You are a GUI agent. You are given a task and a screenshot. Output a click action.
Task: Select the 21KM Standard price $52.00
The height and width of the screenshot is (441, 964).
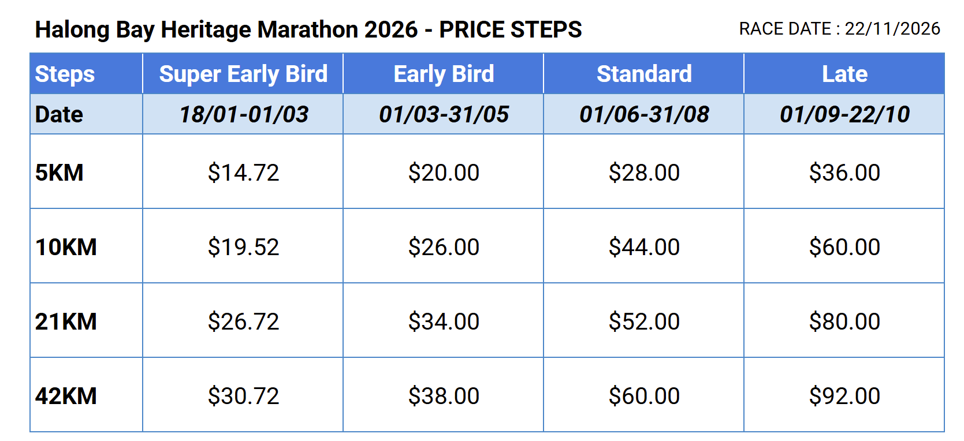(644, 322)
